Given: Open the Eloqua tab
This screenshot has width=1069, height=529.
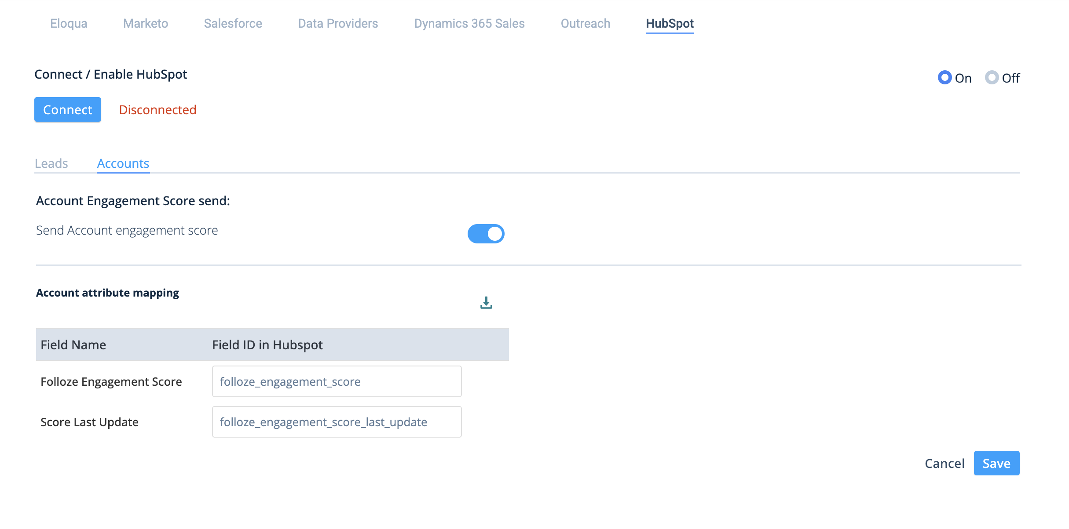Looking at the screenshot, I should tap(69, 23).
